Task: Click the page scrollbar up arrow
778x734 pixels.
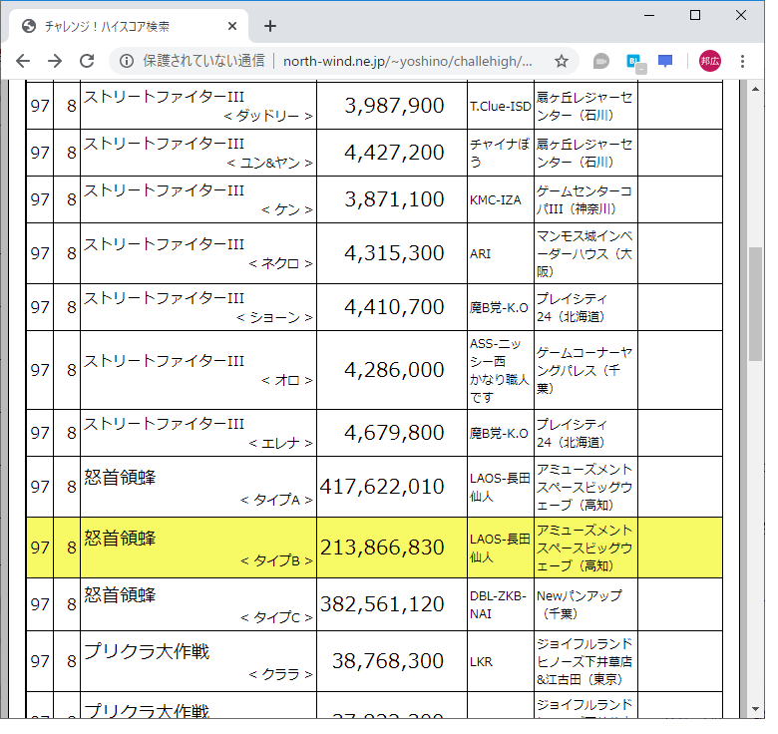Action: click(x=755, y=89)
